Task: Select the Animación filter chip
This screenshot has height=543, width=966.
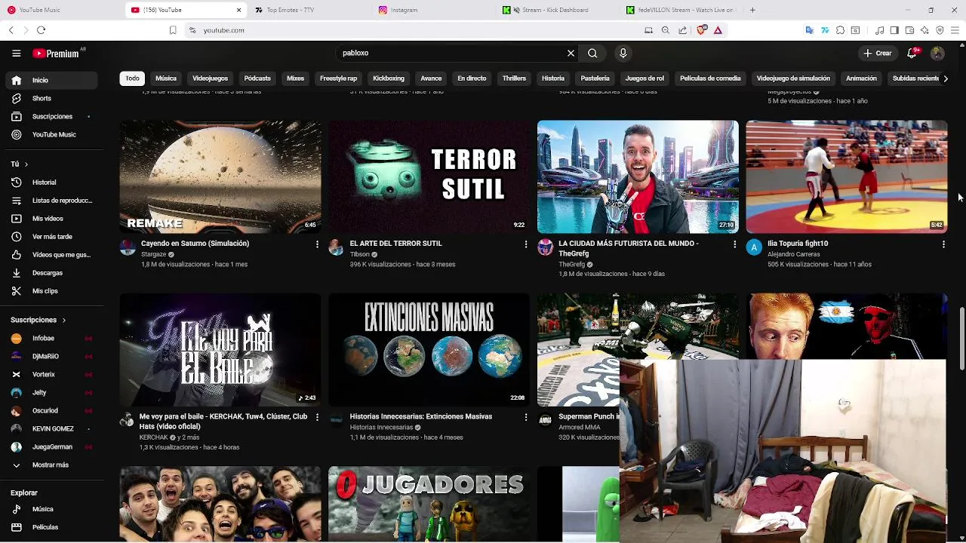Action: pos(861,78)
